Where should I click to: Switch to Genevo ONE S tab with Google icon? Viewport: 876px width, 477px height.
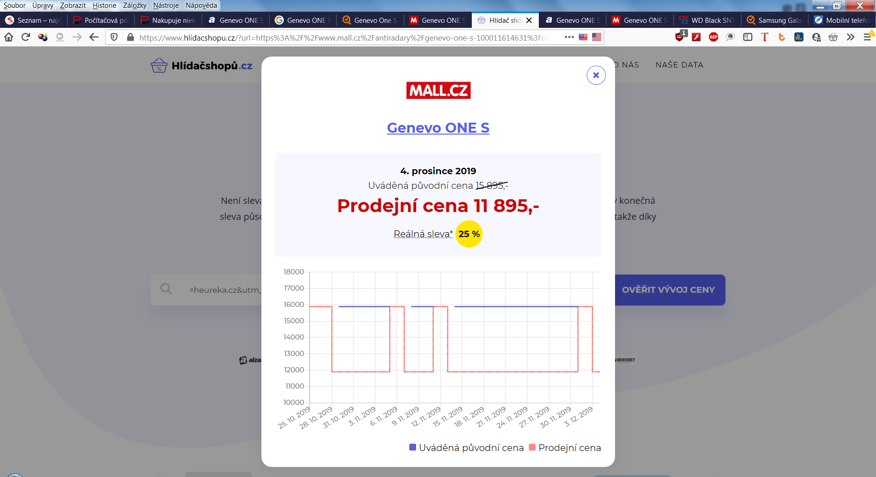tap(303, 21)
